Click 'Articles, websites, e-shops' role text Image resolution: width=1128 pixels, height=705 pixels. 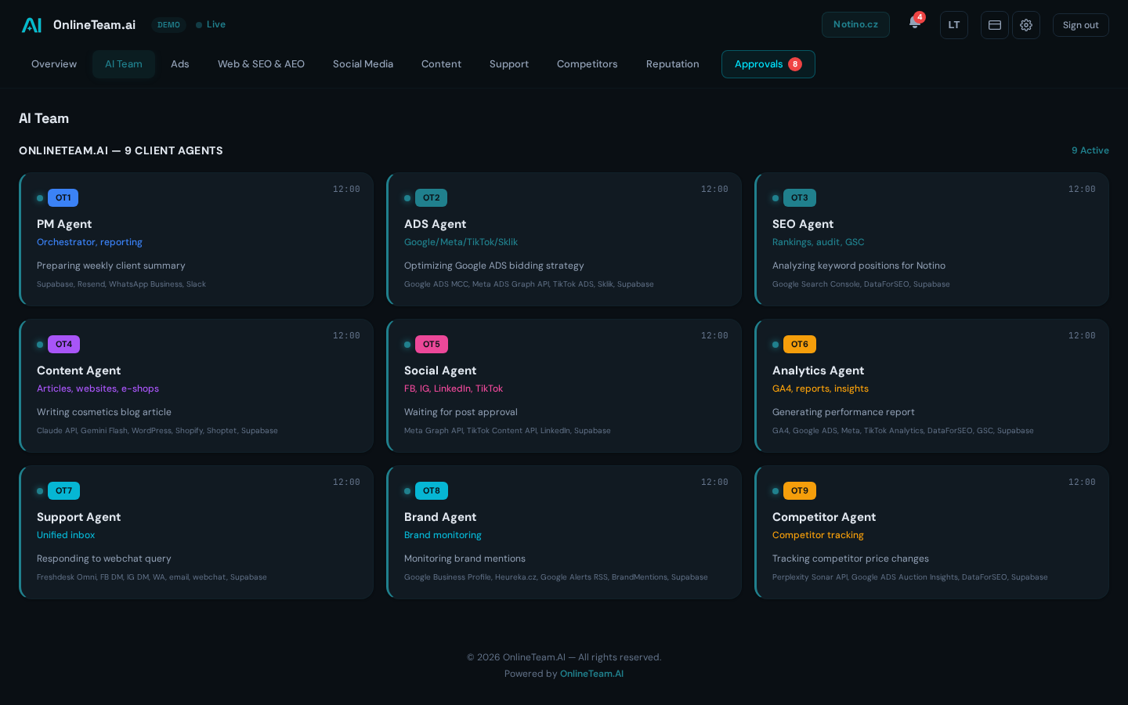pos(98,389)
